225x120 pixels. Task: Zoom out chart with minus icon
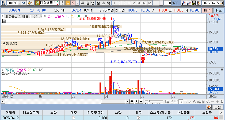[x=213, y=102]
